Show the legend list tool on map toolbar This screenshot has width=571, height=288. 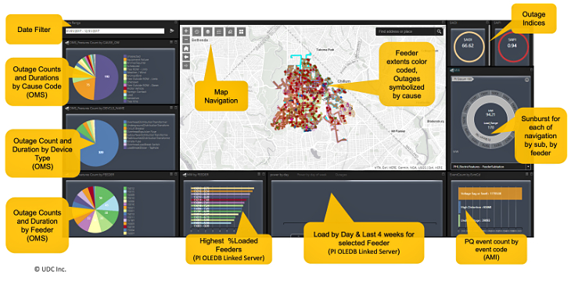[x=219, y=31]
